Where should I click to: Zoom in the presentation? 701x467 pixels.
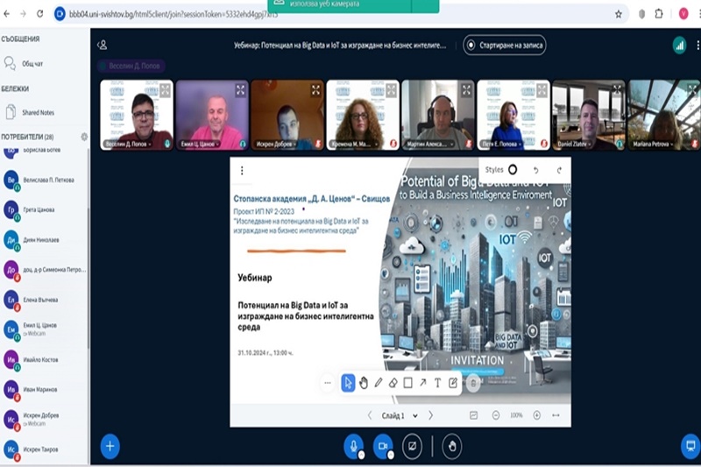(x=536, y=415)
